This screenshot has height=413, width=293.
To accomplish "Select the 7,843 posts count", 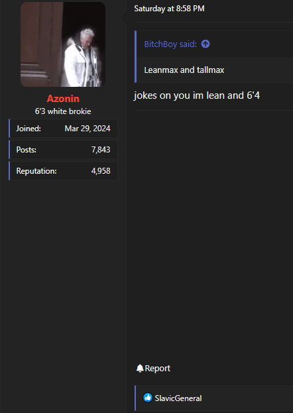I will pos(101,150).
